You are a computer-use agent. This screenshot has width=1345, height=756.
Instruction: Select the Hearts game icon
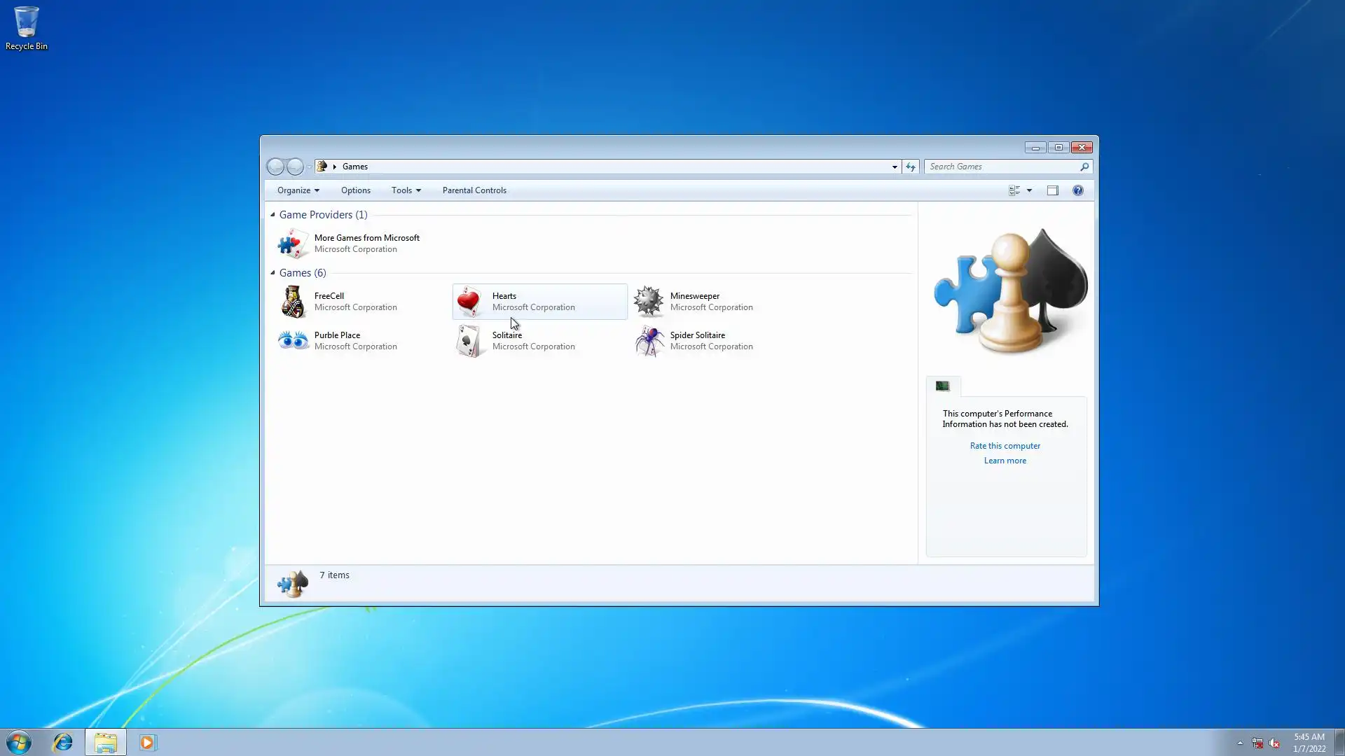pyautogui.click(x=469, y=302)
